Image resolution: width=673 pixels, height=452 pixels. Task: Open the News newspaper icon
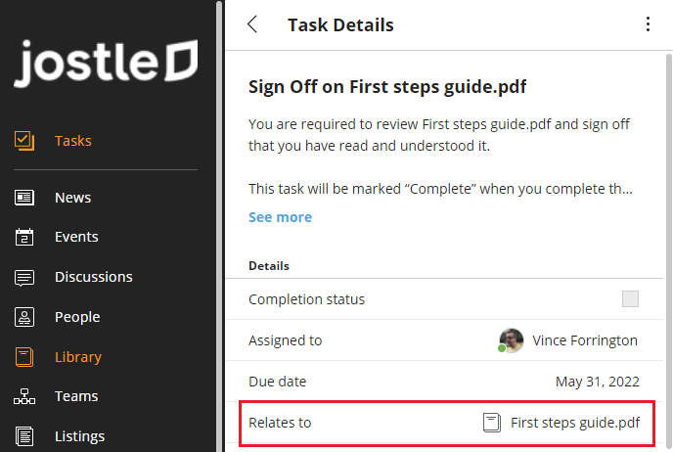pos(24,198)
